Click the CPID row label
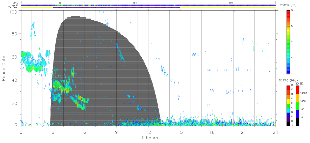The image size is (310, 143). point(16,3)
